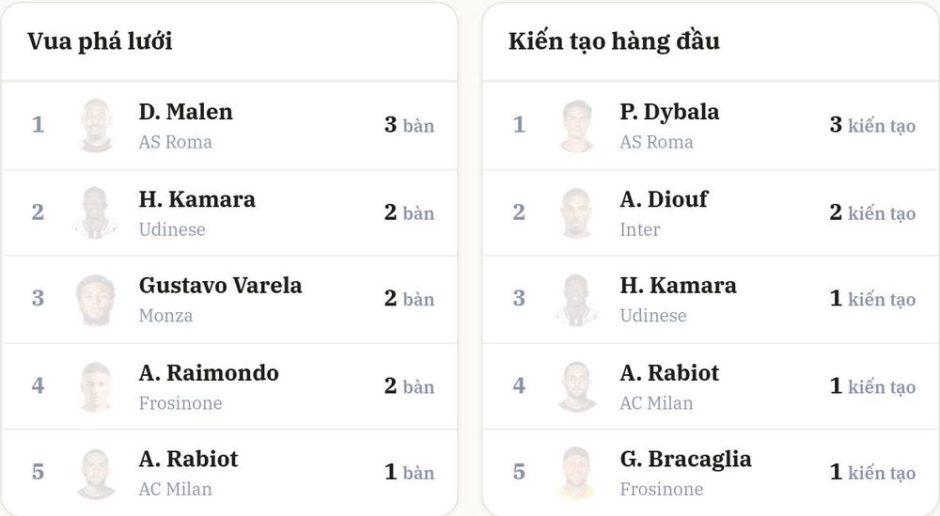
Task: Click A. Raimondo's profile picture
Action: pyautogui.click(x=96, y=386)
